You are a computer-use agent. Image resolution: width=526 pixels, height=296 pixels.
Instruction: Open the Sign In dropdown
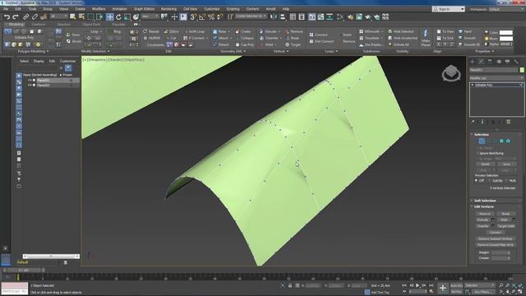click(448, 9)
